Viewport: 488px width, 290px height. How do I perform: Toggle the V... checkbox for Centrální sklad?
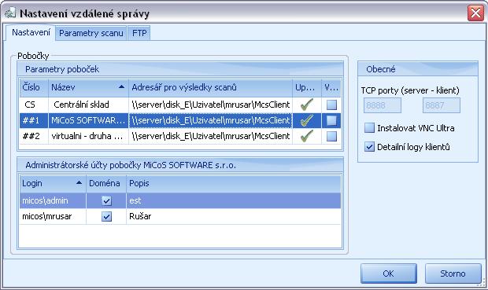(x=331, y=105)
